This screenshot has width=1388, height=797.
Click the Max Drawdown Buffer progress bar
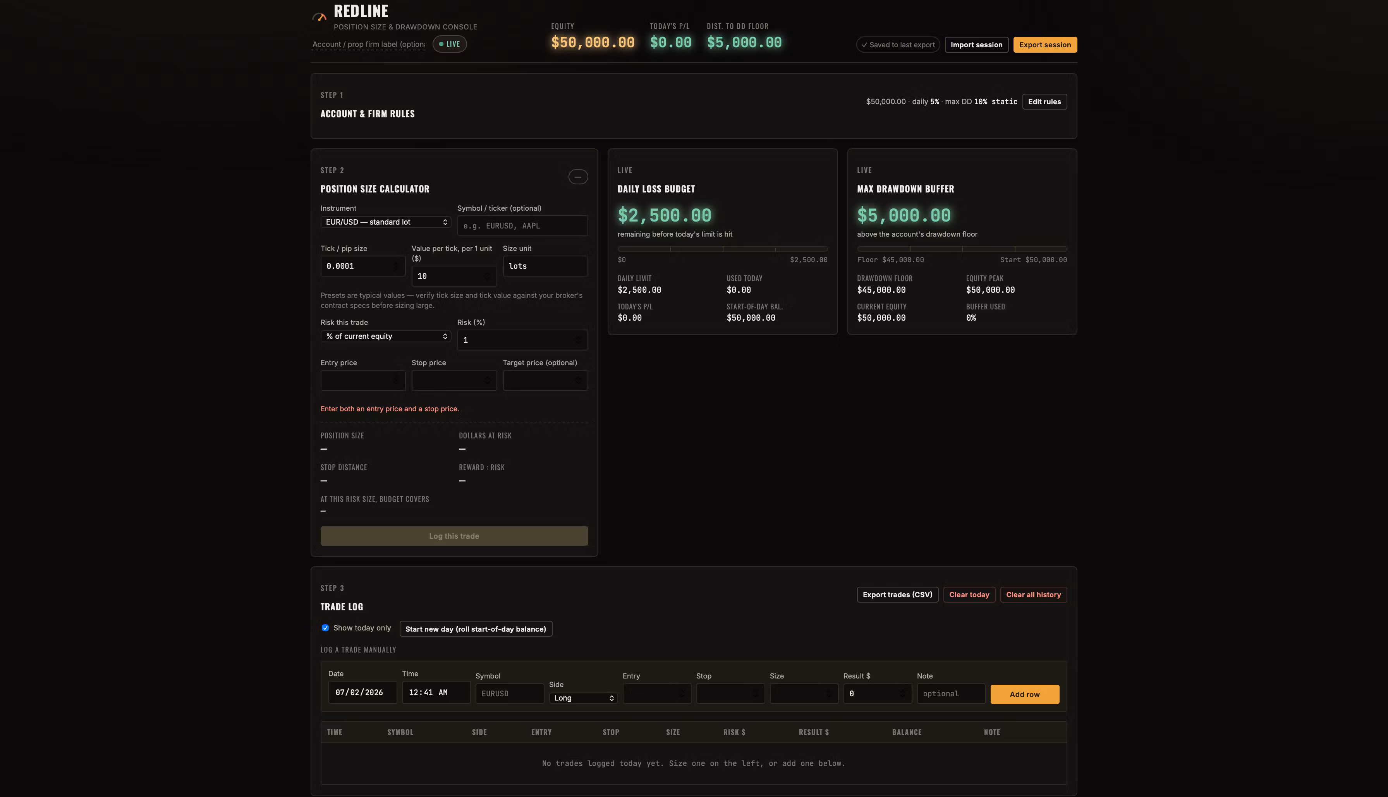tap(962, 249)
